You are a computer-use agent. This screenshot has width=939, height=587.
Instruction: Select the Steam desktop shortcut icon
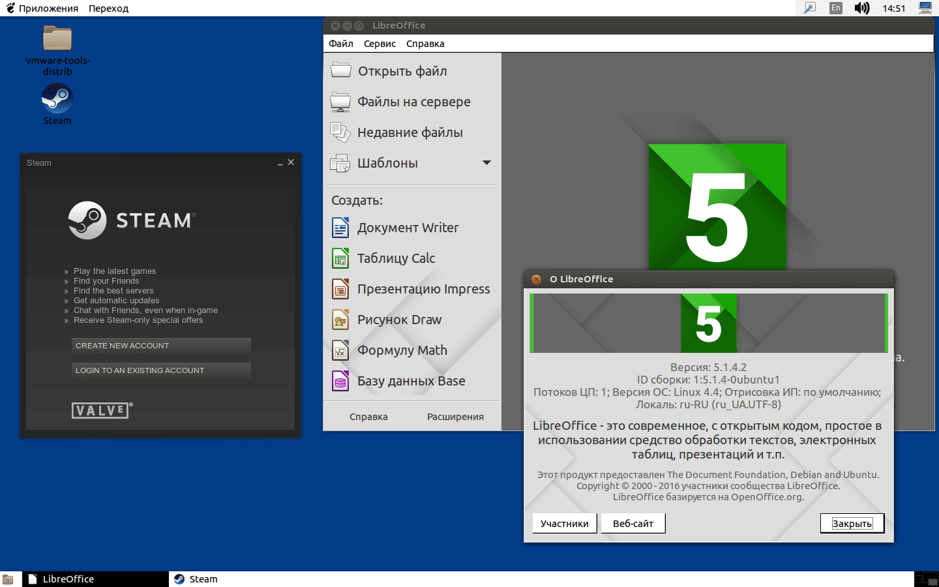57,99
